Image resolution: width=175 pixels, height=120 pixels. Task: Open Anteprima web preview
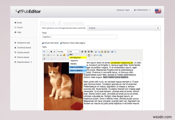tap(22, 43)
